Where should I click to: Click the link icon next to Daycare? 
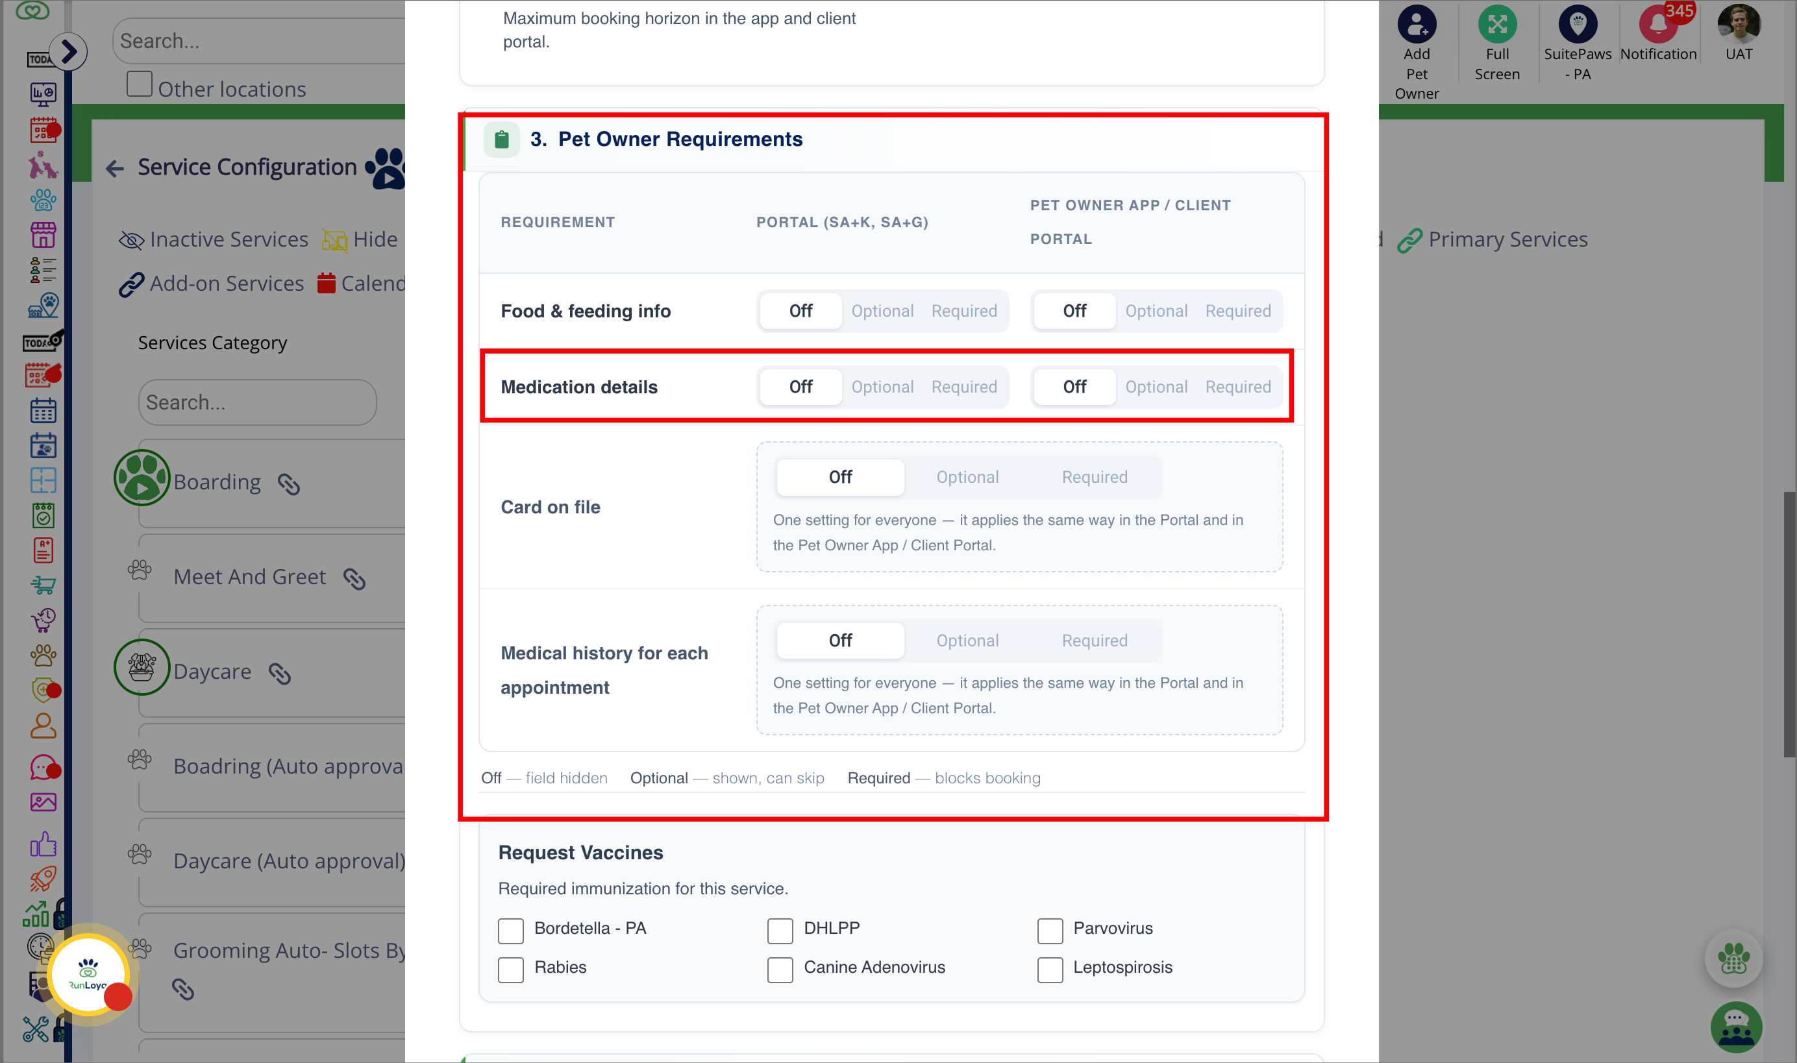[x=279, y=674]
